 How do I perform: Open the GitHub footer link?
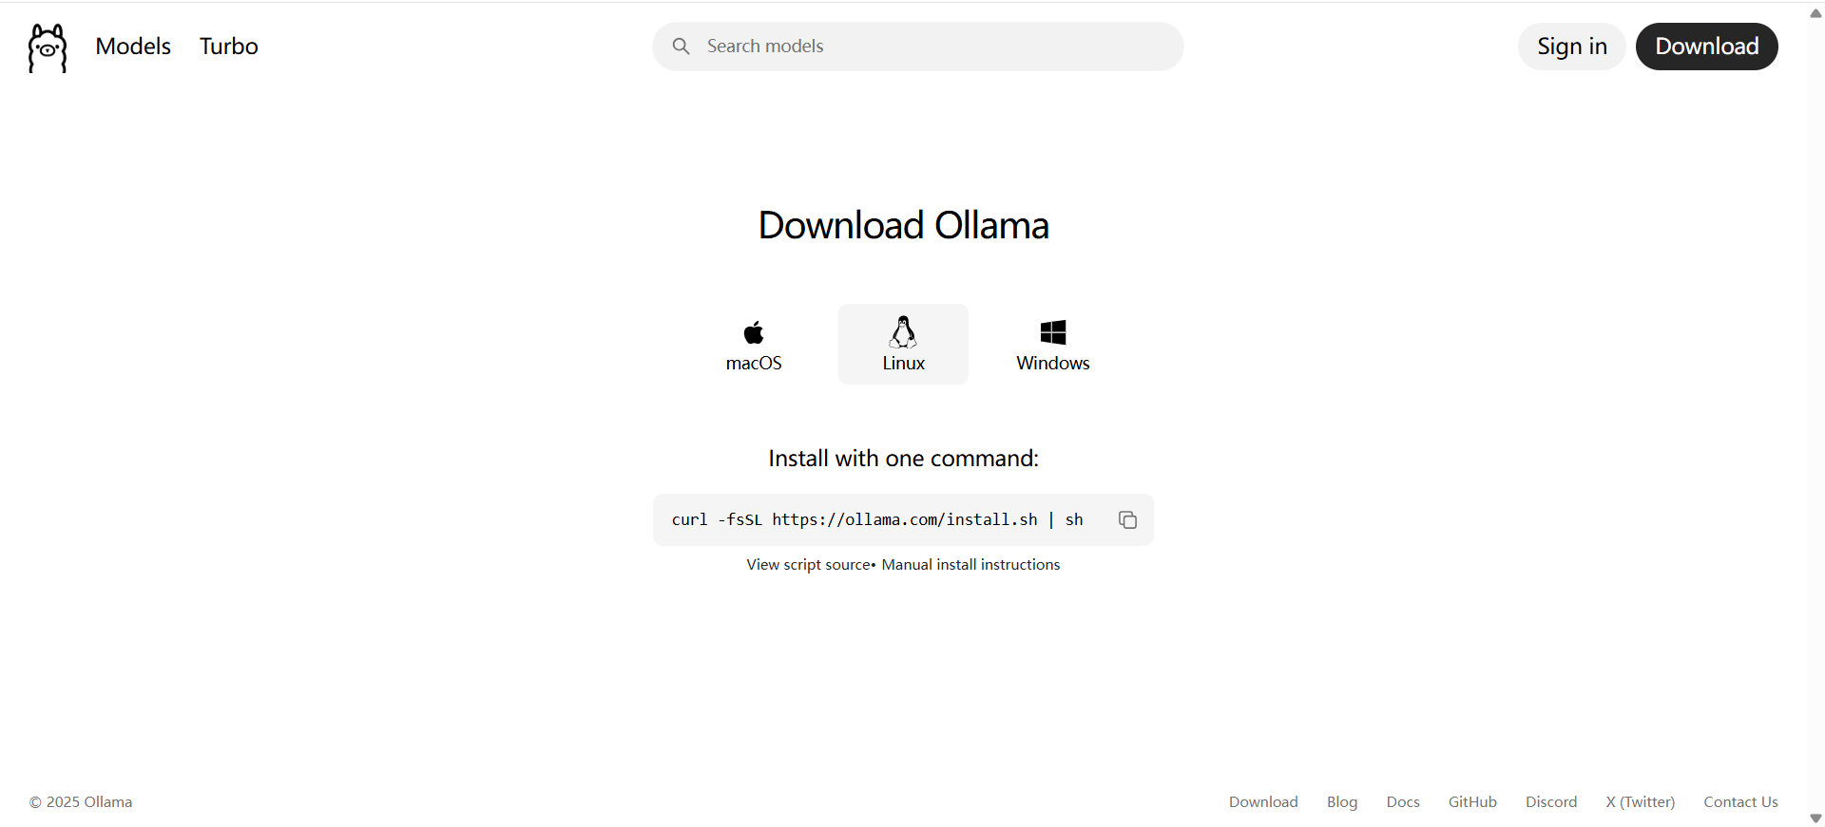(1472, 801)
